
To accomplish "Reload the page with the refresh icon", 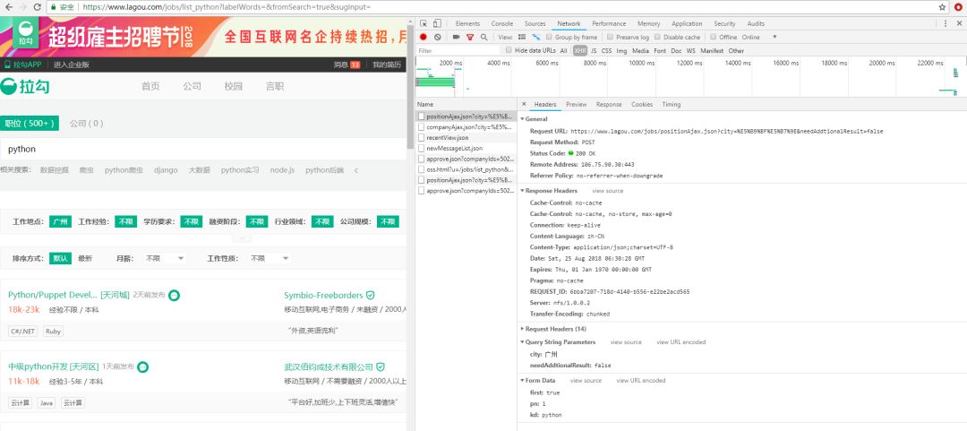I will 37,7.
